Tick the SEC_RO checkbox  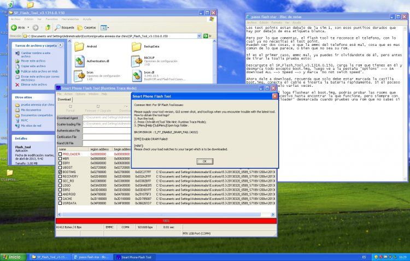point(60,181)
